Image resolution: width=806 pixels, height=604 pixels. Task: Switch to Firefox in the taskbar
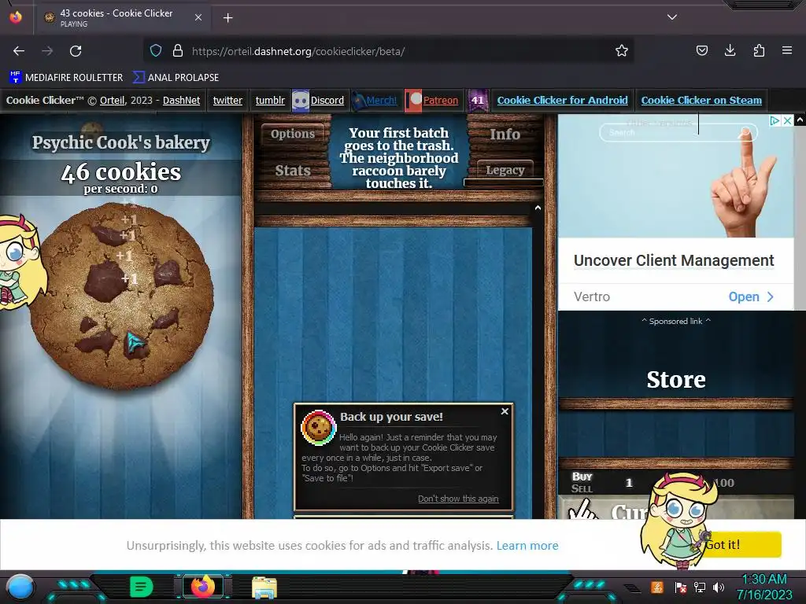tap(202, 587)
